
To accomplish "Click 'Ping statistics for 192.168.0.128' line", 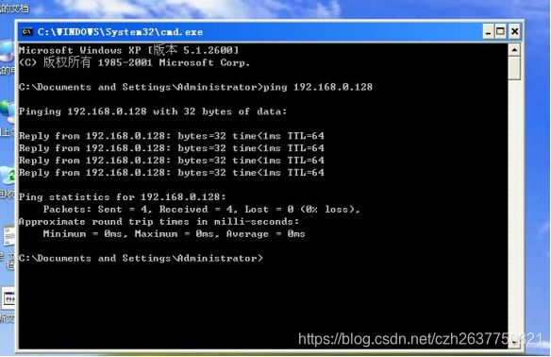I will (x=123, y=197).
